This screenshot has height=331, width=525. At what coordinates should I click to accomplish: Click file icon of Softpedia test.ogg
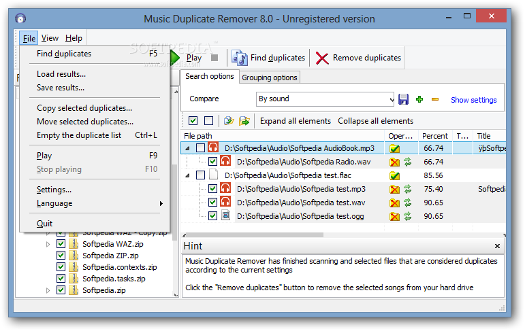(x=226, y=215)
